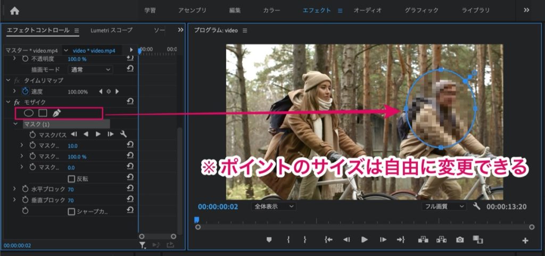Open Program monitor settings wrench
This screenshot has width=545, height=256.
[477, 207]
